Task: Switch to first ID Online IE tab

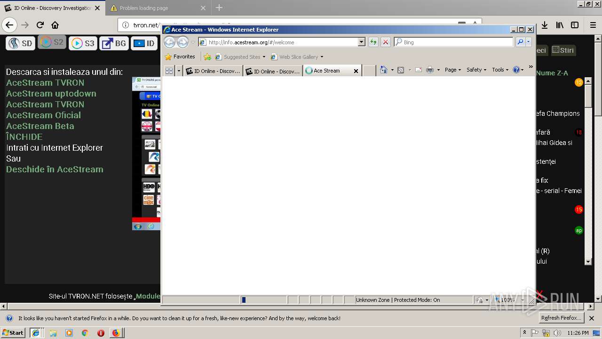Action: click(x=213, y=71)
